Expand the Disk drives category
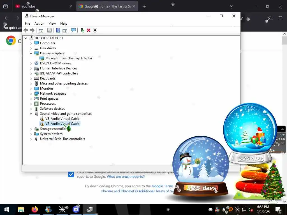The width and height of the screenshot is (287, 215). pyautogui.click(x=31, y=48)
